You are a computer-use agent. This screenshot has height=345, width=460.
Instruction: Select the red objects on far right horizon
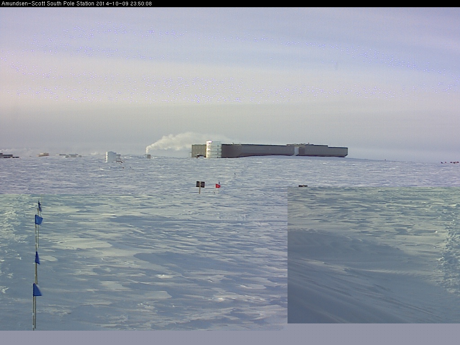click(x=449, y=162)
